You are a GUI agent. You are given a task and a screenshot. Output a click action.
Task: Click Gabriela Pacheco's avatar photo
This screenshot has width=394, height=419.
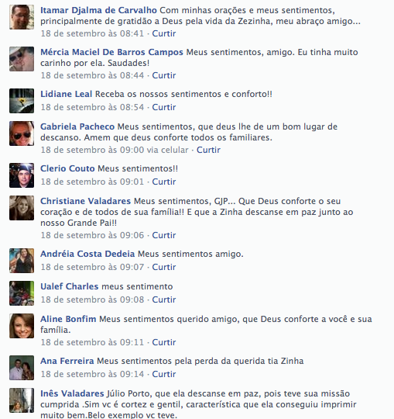tap(22, 133)
